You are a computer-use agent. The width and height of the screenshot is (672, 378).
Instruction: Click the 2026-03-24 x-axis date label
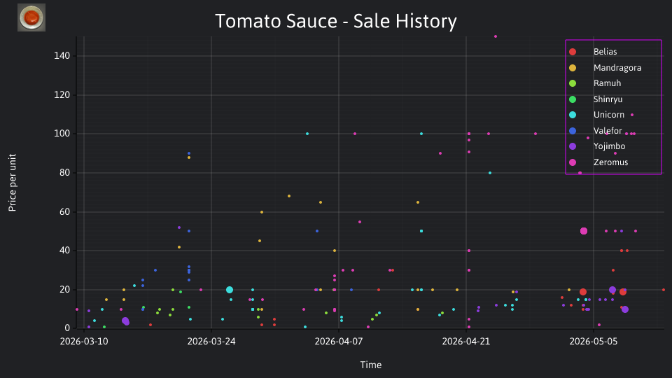[x=211, y=342]
